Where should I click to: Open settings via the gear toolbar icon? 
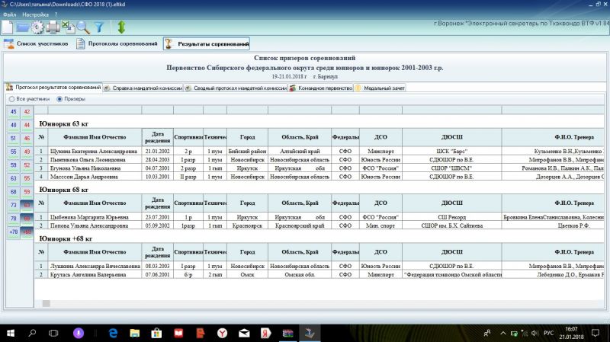point(37,27)
